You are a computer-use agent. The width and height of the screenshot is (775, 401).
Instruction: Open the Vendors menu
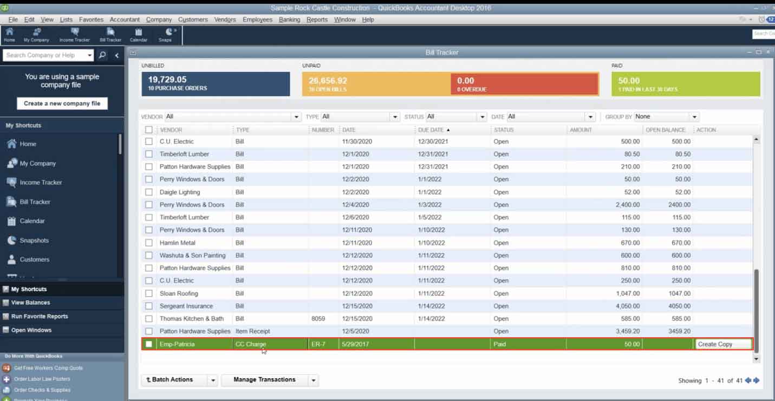point(225,19)
